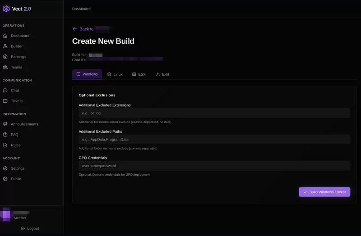Viewport: 361px width, 236px height.
Task: Click the Tickets icon in sidebar
Action: (x=5, y=101)
